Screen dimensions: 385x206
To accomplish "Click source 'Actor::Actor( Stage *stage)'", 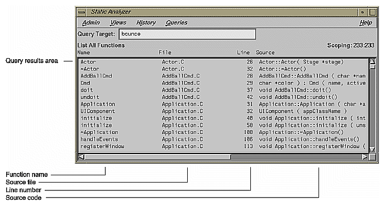I will click(301, 62).
